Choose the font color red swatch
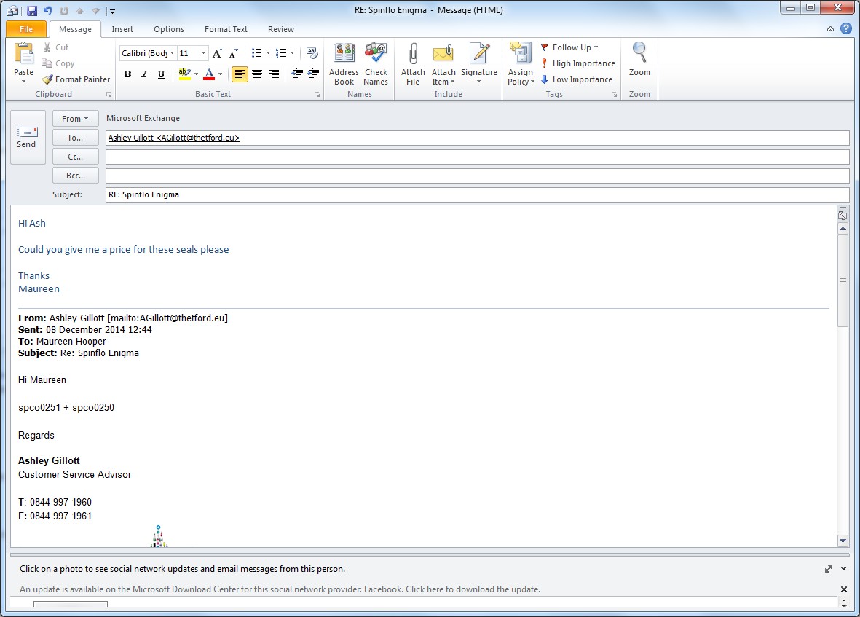The image size is (860, 617). (x=209, y=74)
